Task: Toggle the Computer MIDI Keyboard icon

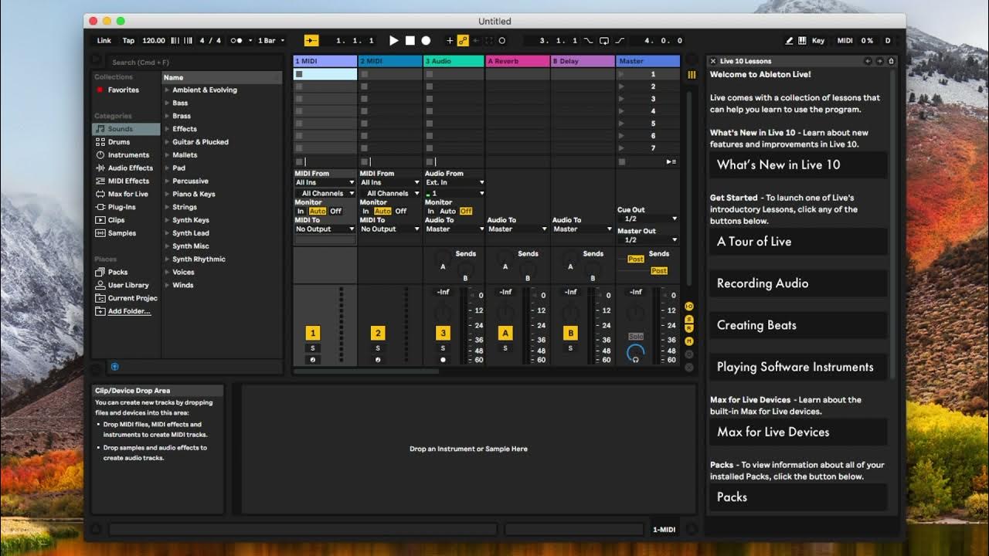Action: [802, 40]
